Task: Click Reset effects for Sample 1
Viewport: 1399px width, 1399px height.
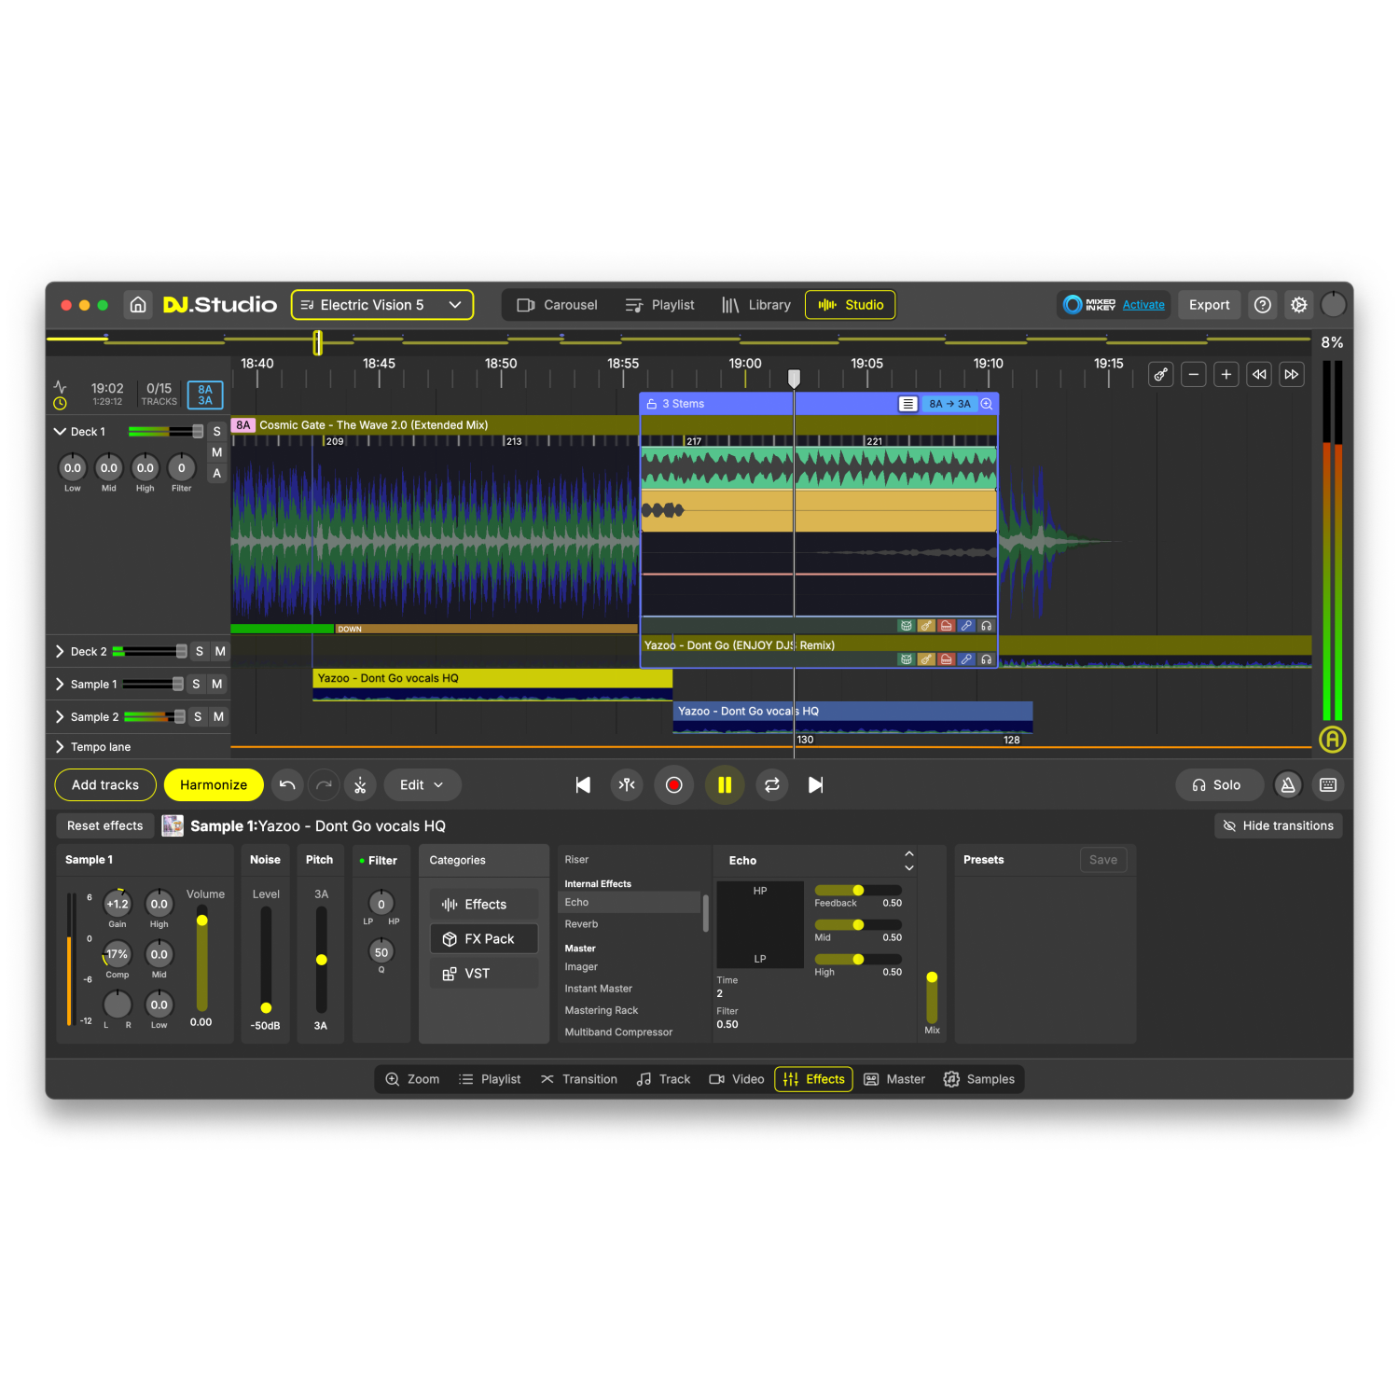Action: [104, 825]
